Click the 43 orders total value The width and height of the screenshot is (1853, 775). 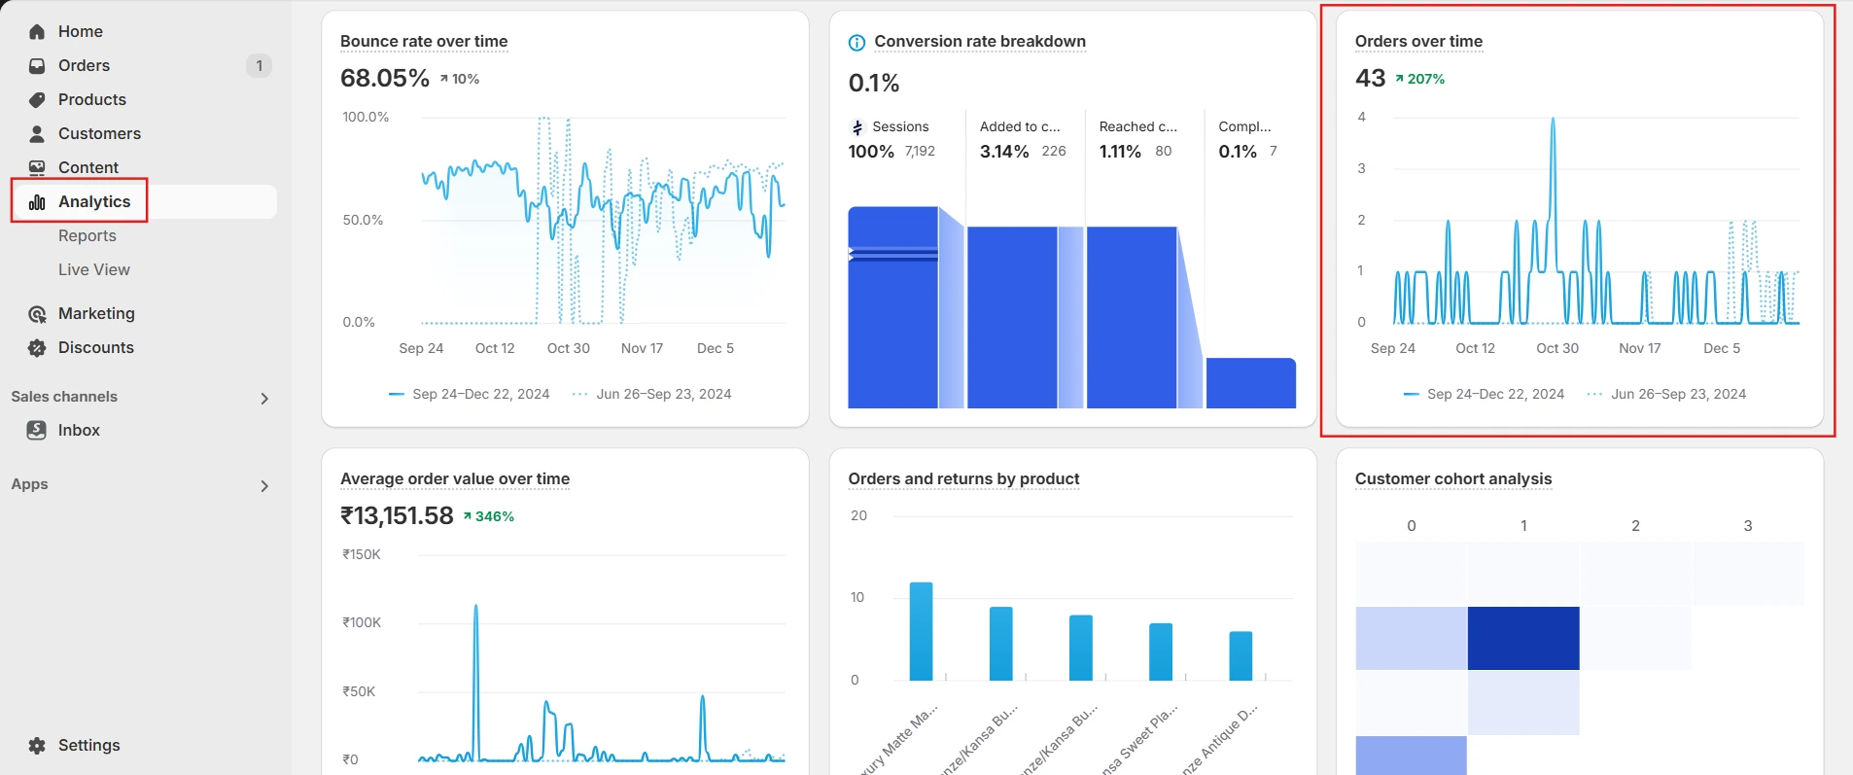click(x=1370, y=78)
